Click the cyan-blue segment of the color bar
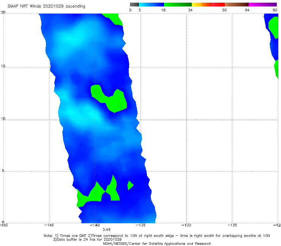Screen dimensions: 281x246 tap(152, 5)
